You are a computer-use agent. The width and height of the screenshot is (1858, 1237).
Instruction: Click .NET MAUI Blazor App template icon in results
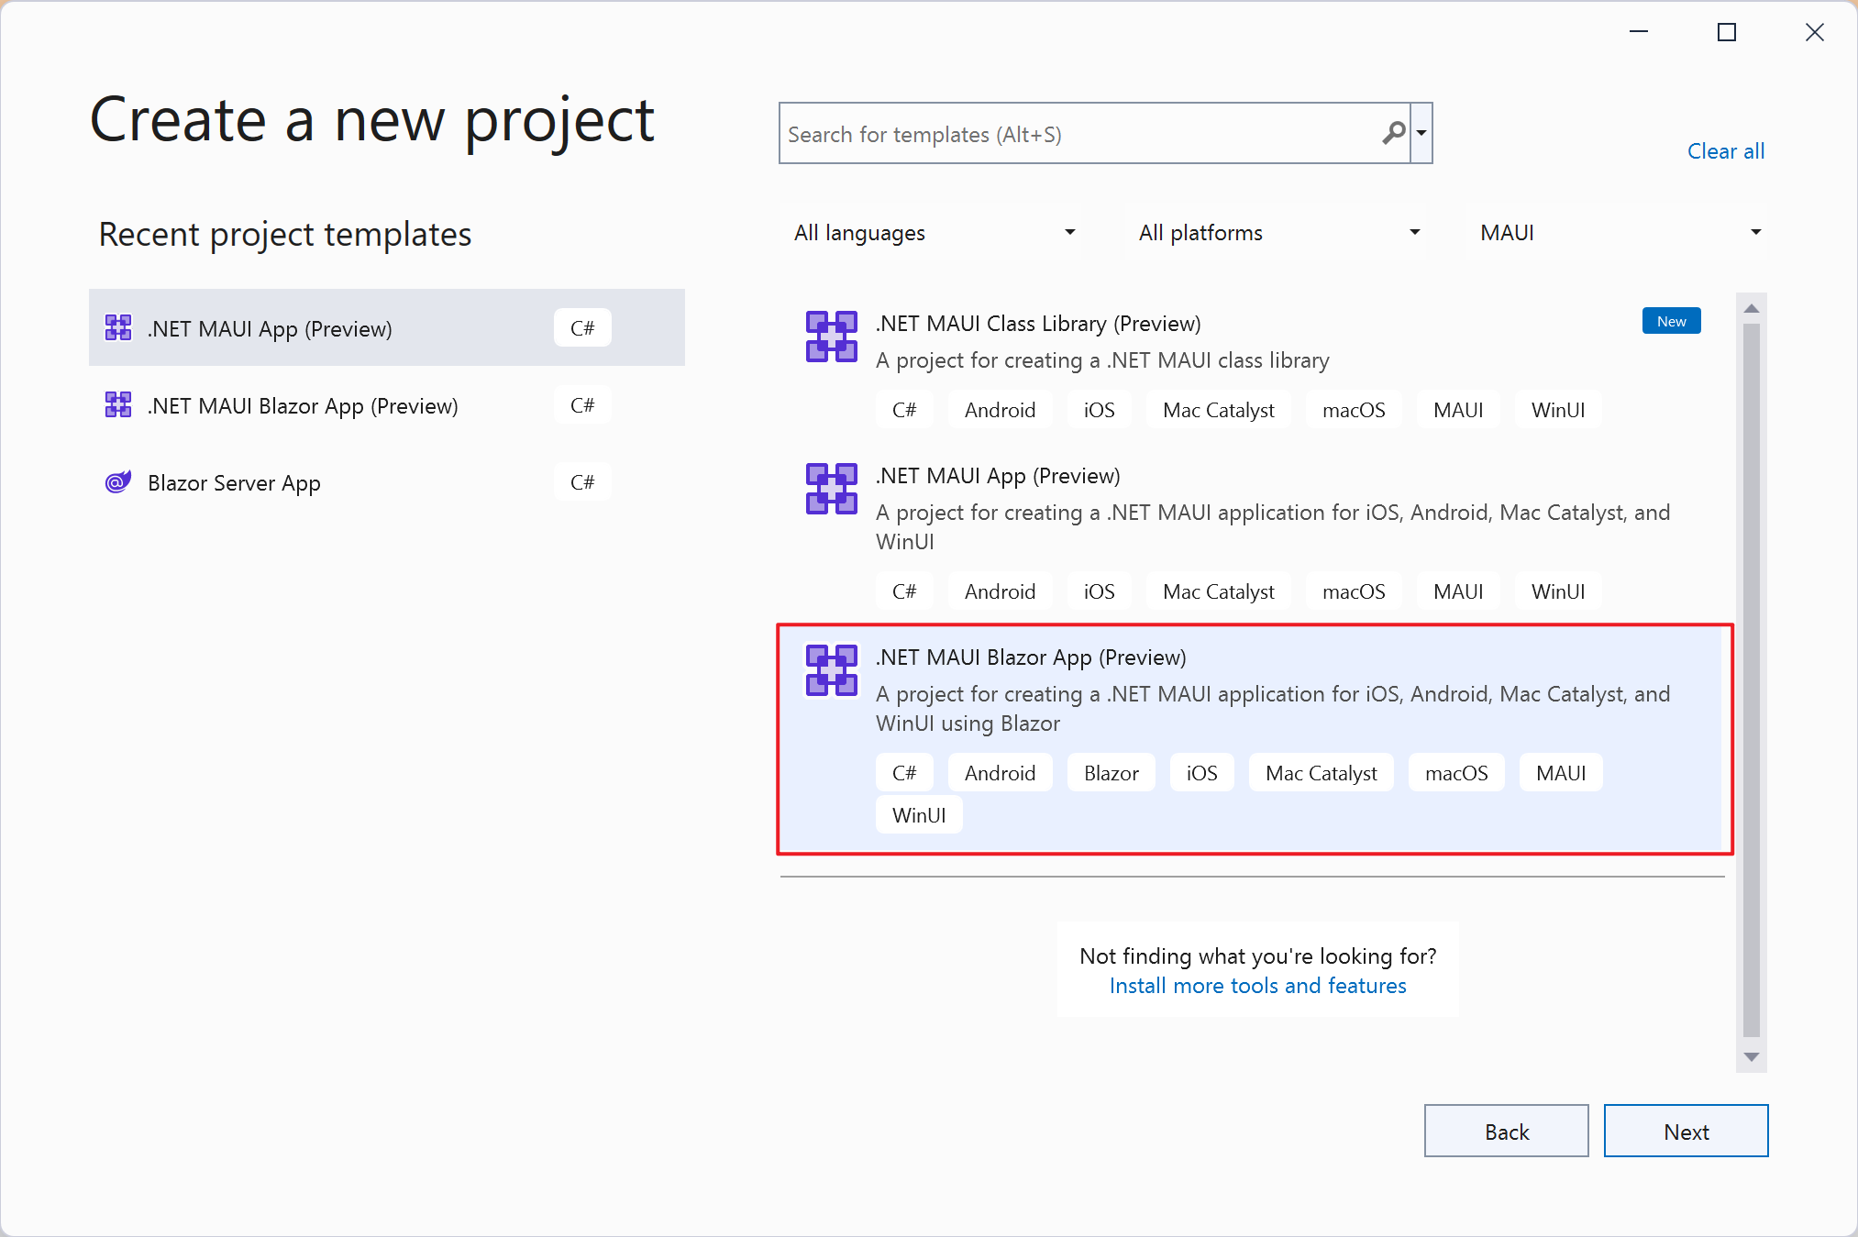[x=831, y=670]
